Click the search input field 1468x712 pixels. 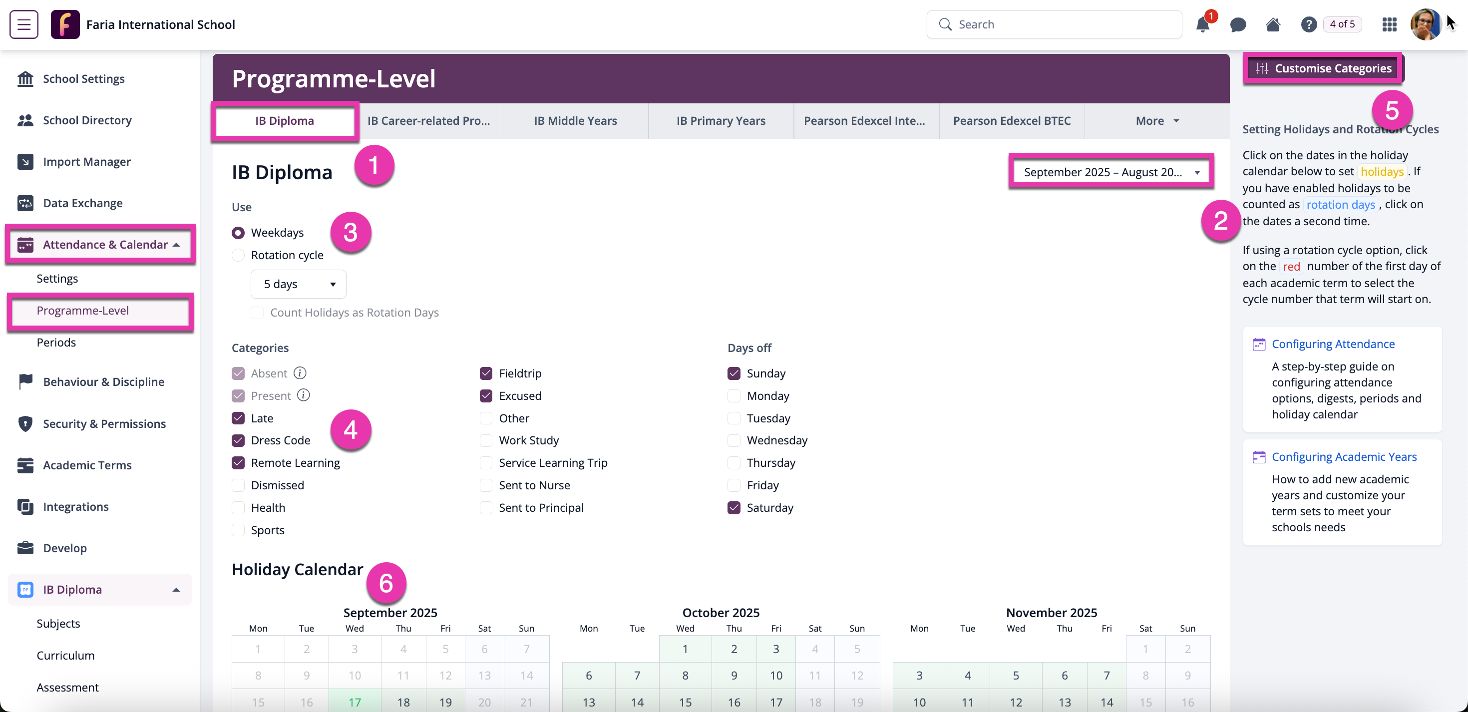click(1054, 24)
